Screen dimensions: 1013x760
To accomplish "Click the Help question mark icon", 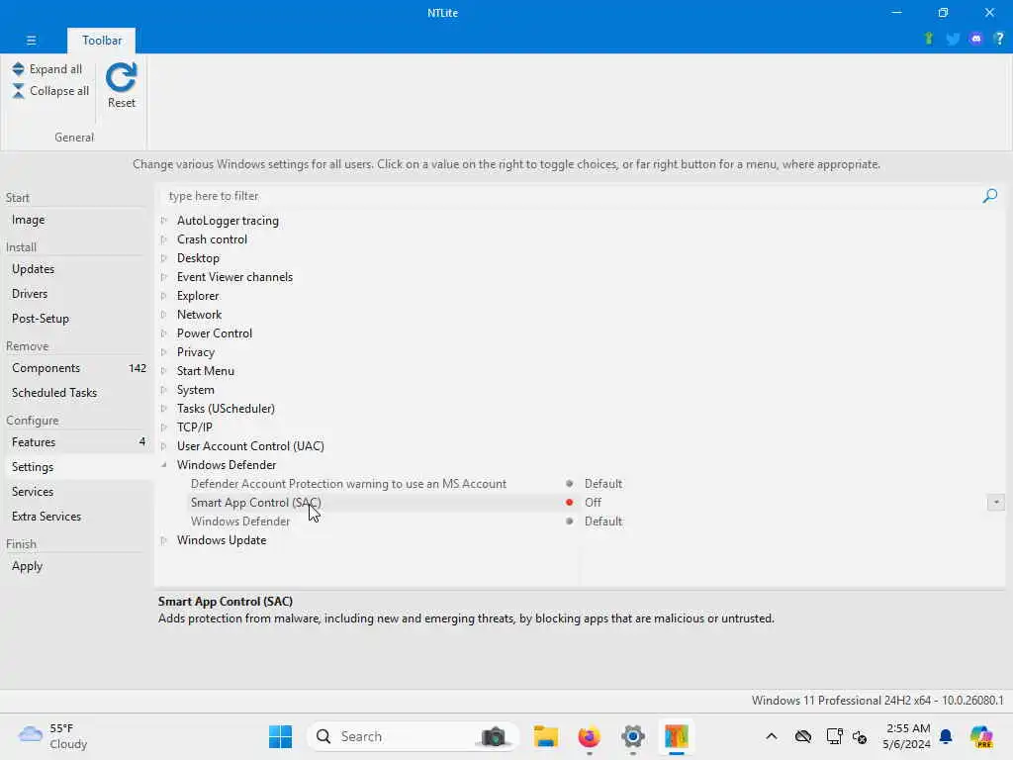I will pyautogui.click(x=999, y=39).
